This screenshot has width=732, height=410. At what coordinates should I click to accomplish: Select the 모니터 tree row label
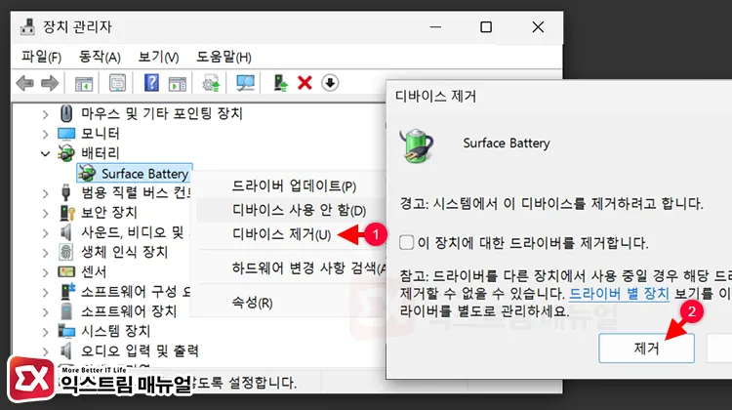[101, 134]
